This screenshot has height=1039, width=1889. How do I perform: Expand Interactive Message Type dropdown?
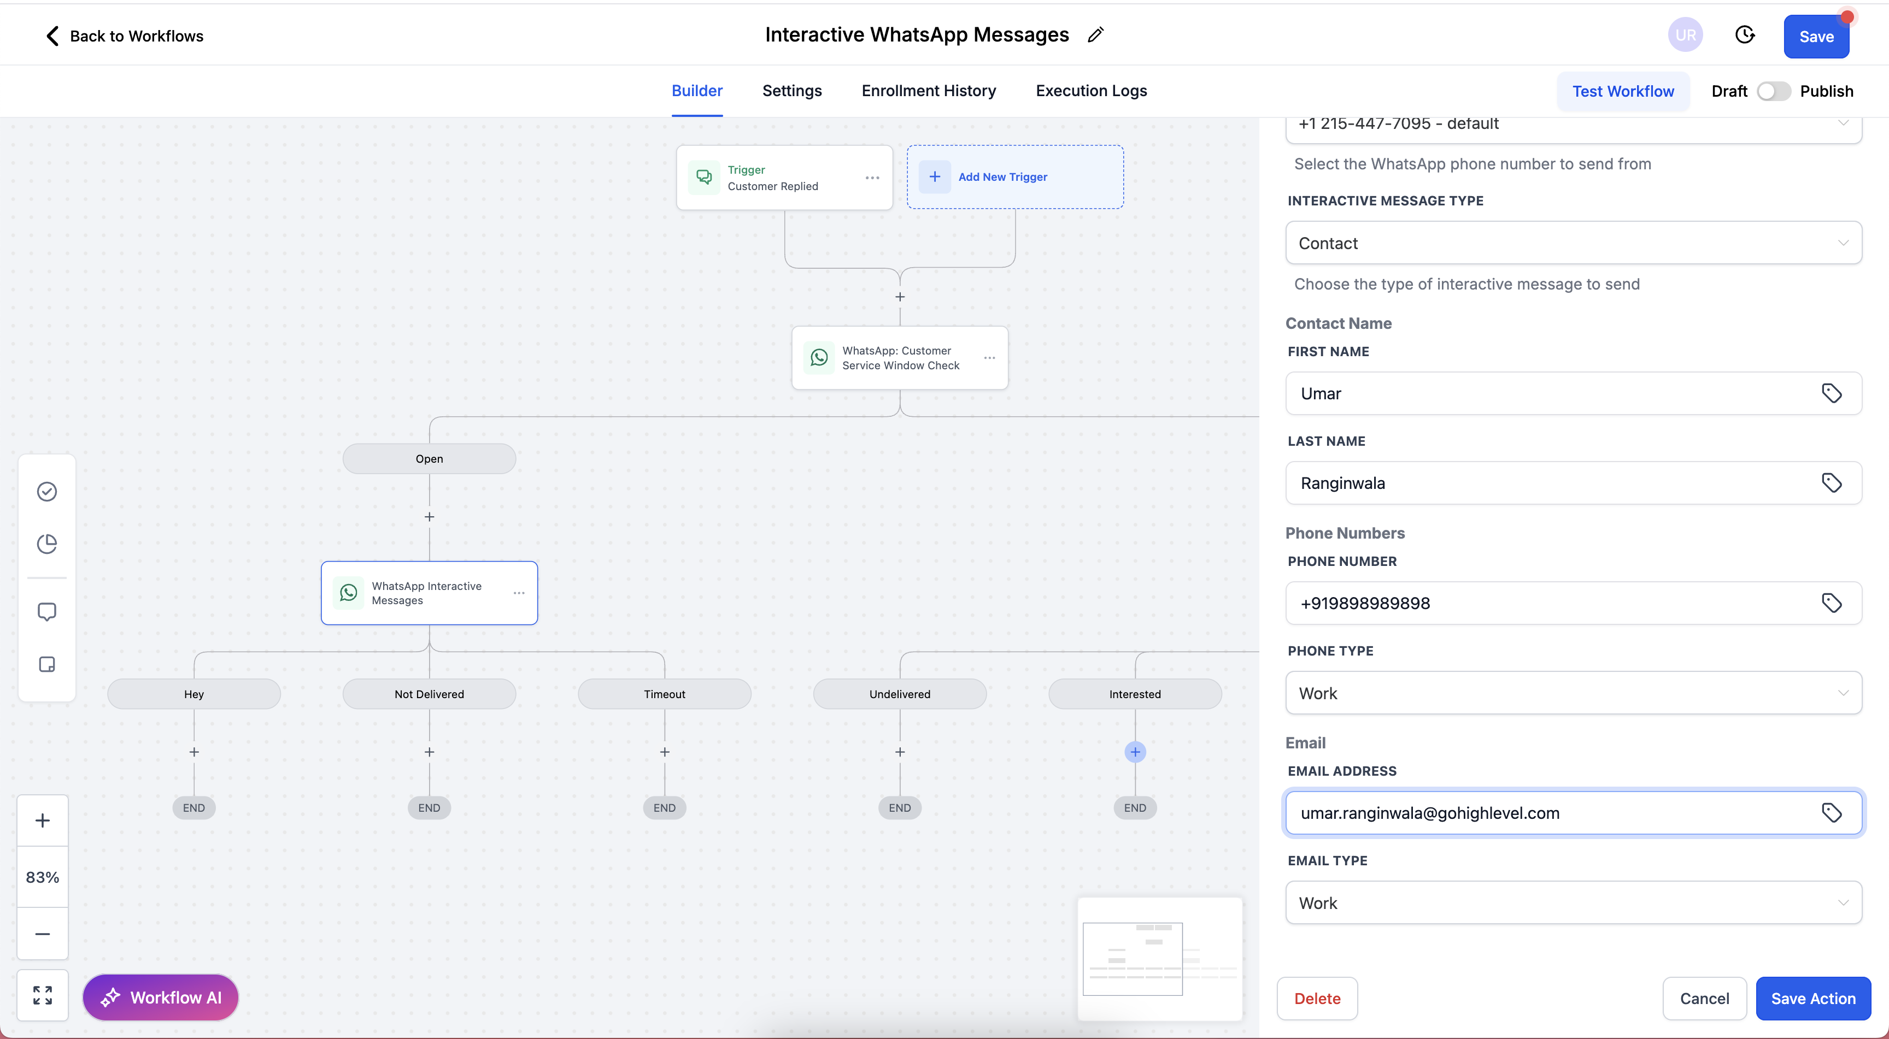tap(1573, 243)
